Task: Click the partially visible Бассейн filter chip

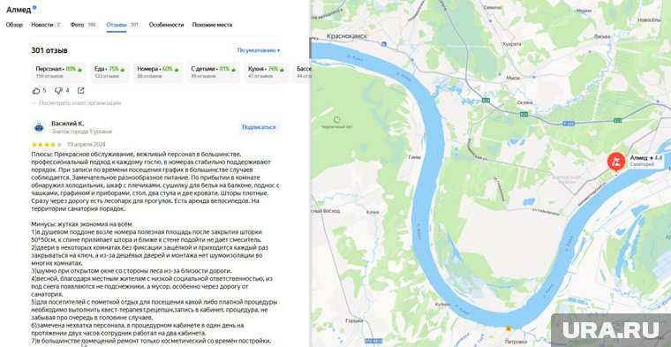Action: click(x=301, y=72)
